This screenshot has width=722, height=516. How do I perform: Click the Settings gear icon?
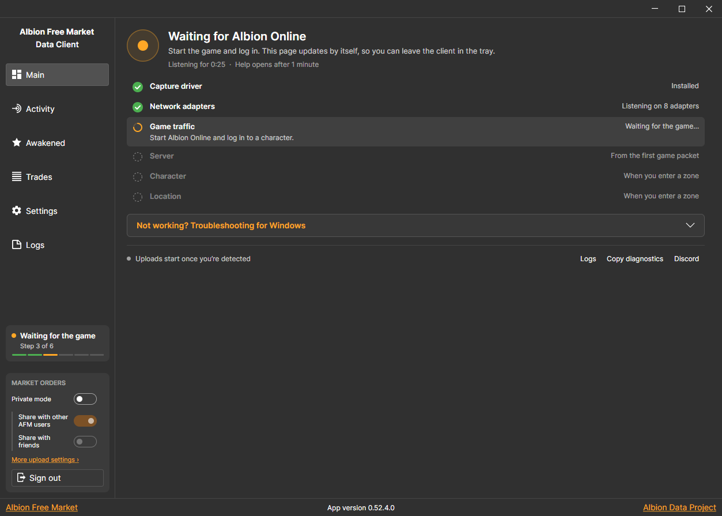tap(17, 210)
